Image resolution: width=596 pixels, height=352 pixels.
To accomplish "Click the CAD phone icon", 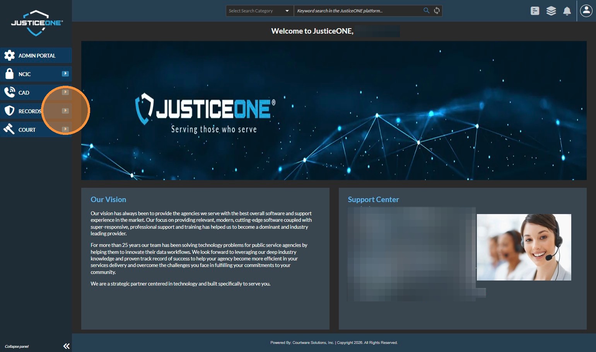I will click(9, 92).
